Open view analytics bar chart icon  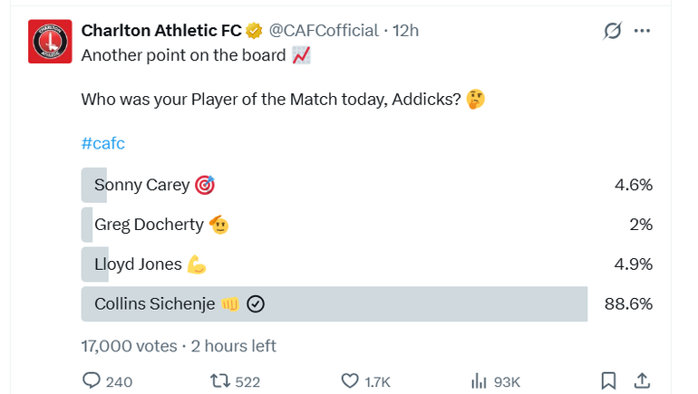click(x=479, y=381)
